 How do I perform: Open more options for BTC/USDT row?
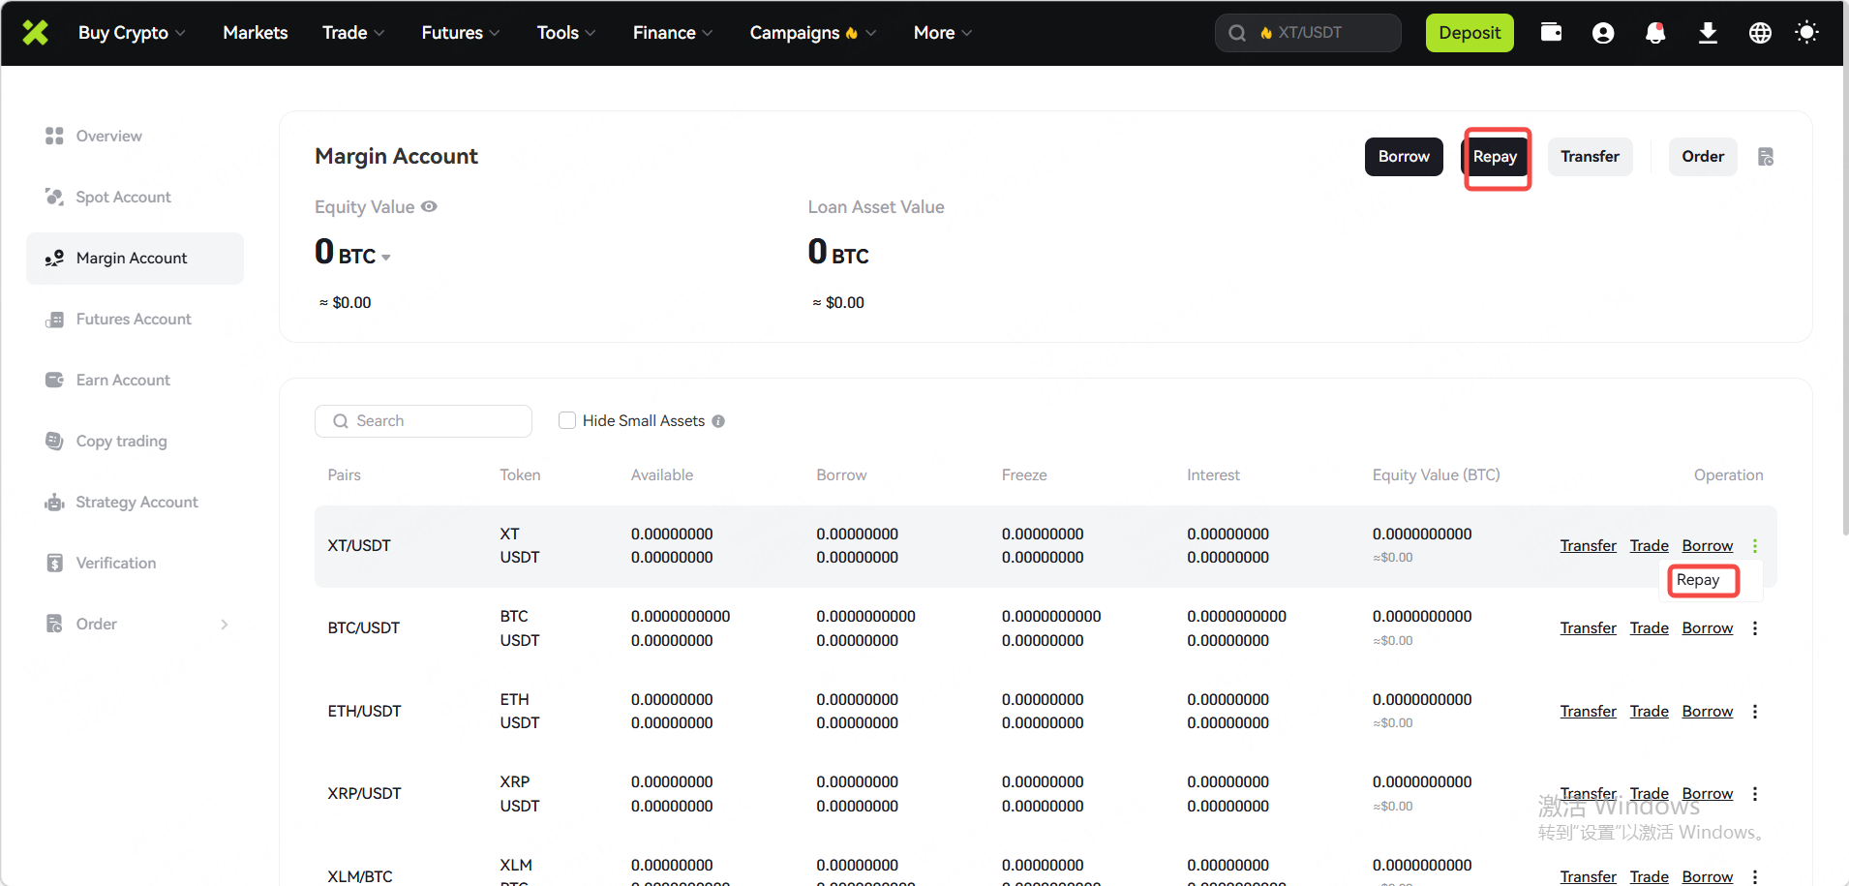pyautogui.click(x=1754, y=628)
